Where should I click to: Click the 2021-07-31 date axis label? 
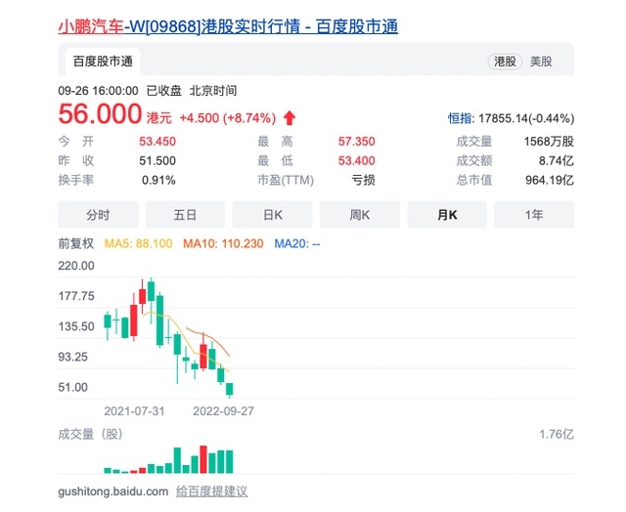[134, 411]
